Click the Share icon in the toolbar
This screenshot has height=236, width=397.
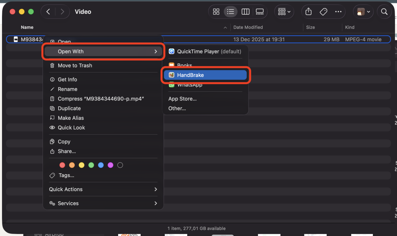(x=308, y=11)
